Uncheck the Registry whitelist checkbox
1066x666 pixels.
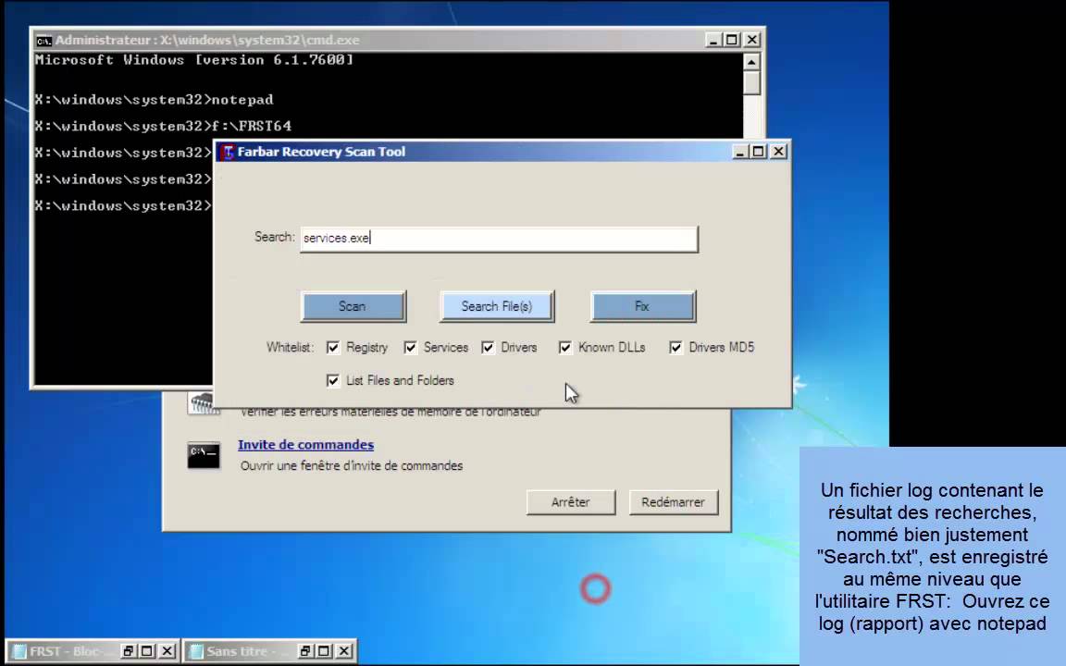click(x=333, y=347)
